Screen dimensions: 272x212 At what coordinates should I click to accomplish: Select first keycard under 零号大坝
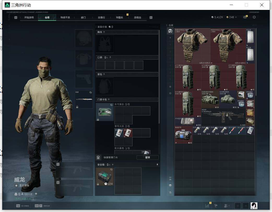(119, 133)
